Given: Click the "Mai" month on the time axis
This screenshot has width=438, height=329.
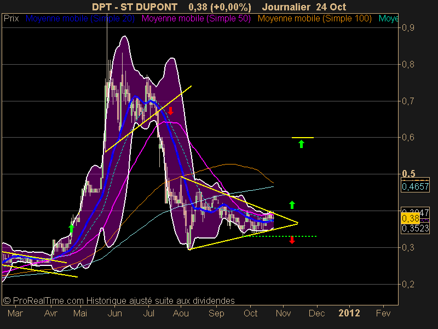Looking at the screenshot, I should click(x=80, y=313).
